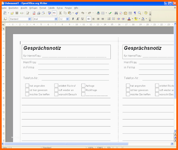This screenshot has height=150, width=178.
Task: Check the 'wünscht Besuch' checkbox in left form
Action: pyautogui.click(x=56, y=94)
